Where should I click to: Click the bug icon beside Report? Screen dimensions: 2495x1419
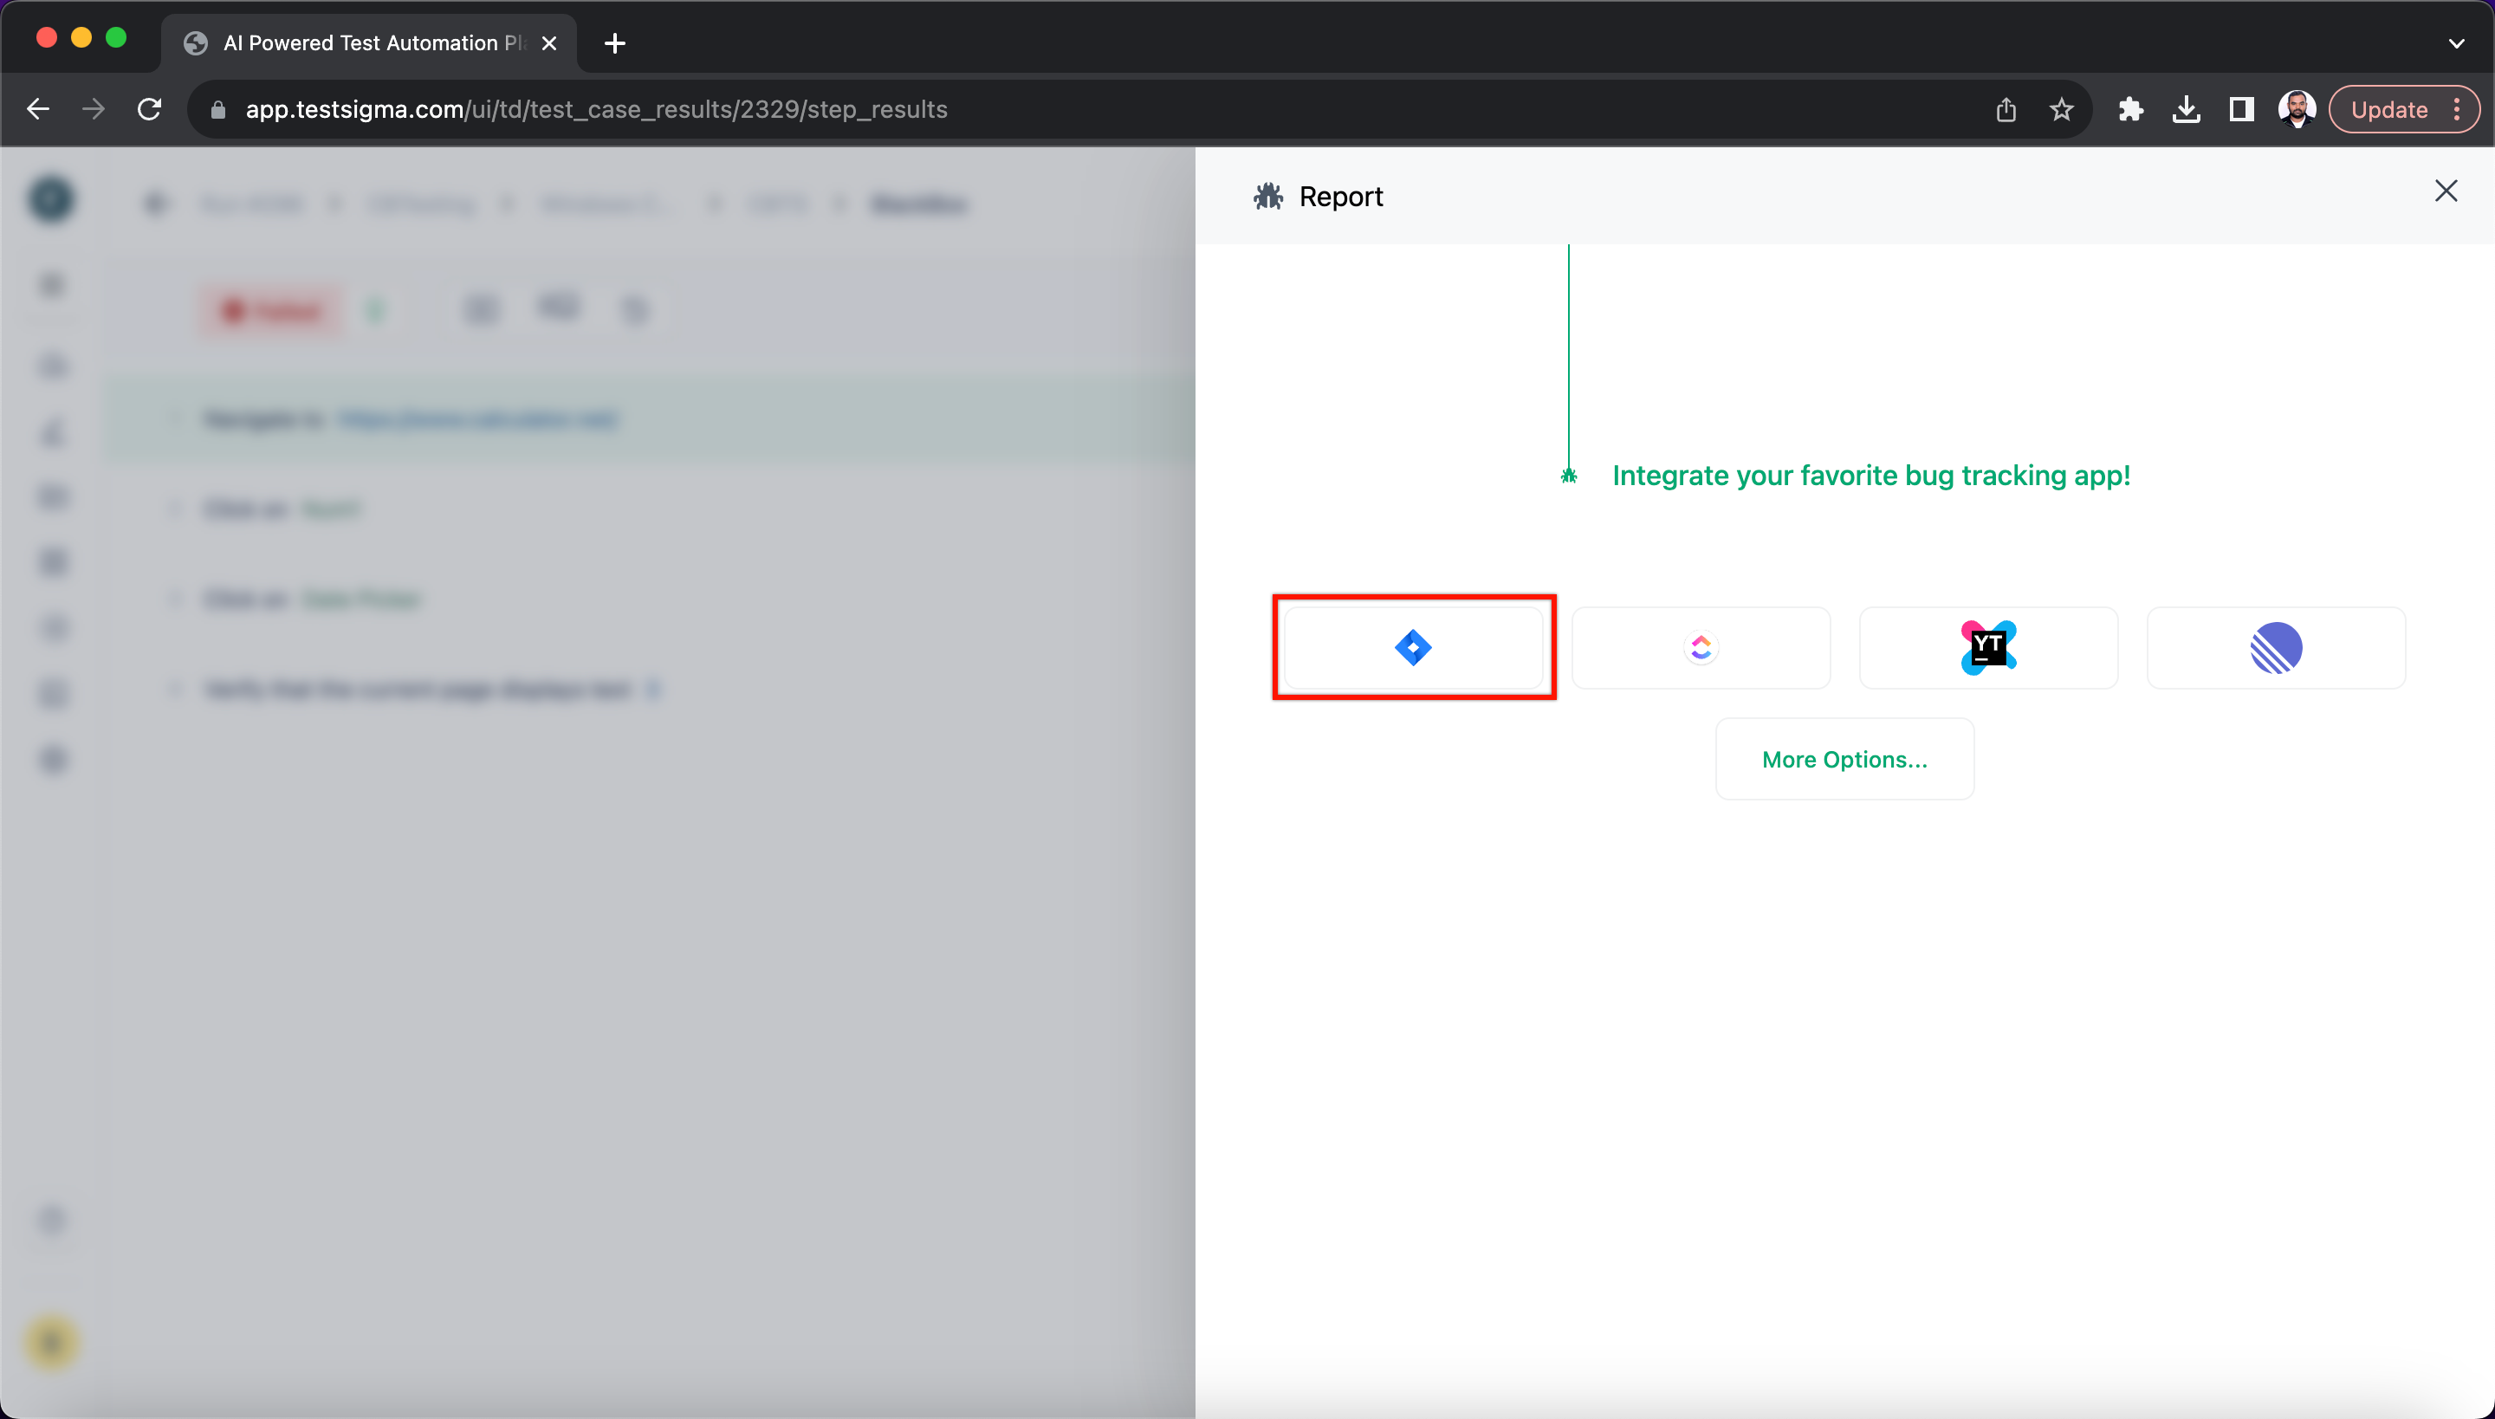pos(1268,197)
